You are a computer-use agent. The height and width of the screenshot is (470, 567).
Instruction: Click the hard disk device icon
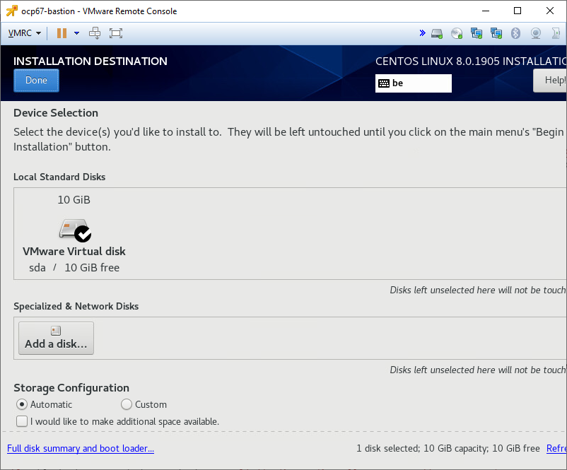(x=437, y=34)
